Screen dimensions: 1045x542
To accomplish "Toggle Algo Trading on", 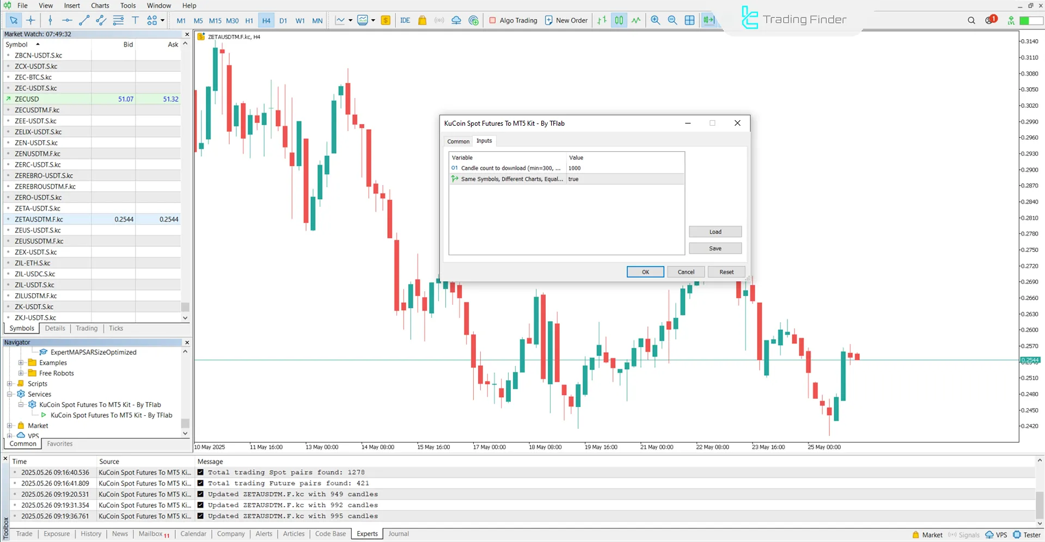I will click(x=512, y=20).
